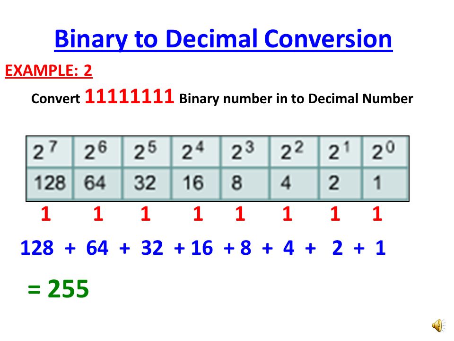Click the red 11111111 binary number
Screen dimensions: 454x341
tap(130, 98)
